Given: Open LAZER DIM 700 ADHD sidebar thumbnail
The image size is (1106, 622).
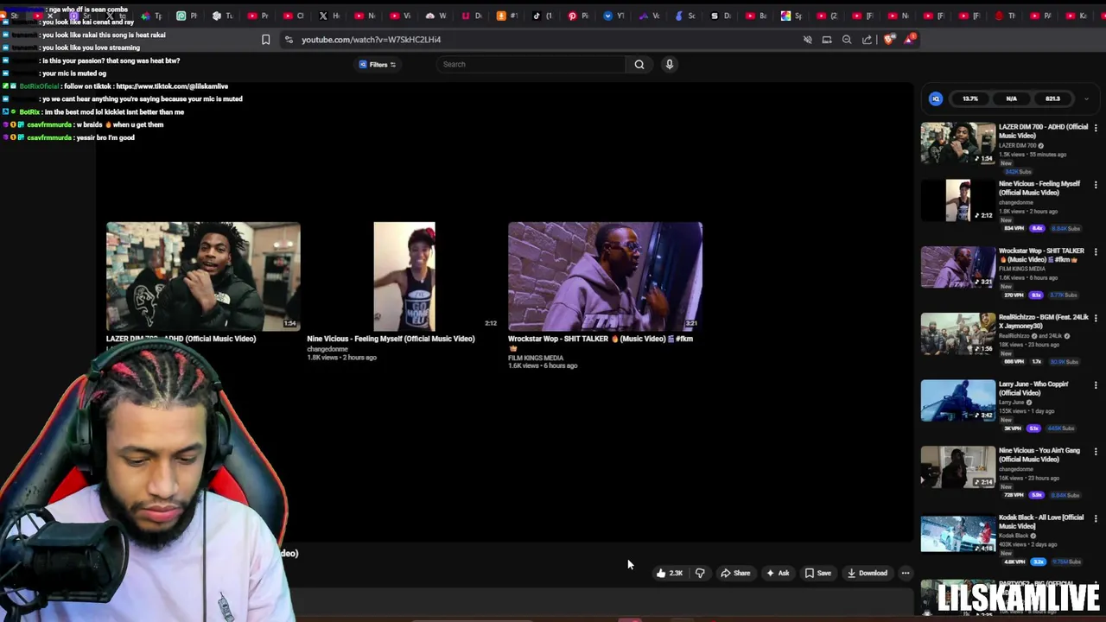Looking at the screenshot, I should pyautogui.click(x=957, y=143).
